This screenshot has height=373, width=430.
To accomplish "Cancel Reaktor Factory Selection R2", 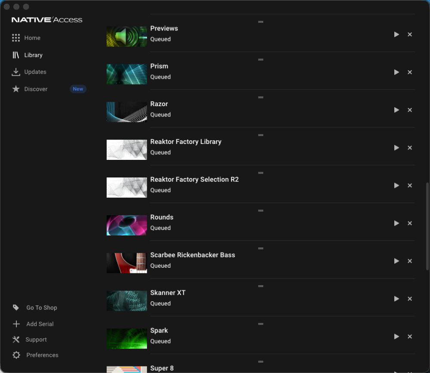I will (410, 186).
